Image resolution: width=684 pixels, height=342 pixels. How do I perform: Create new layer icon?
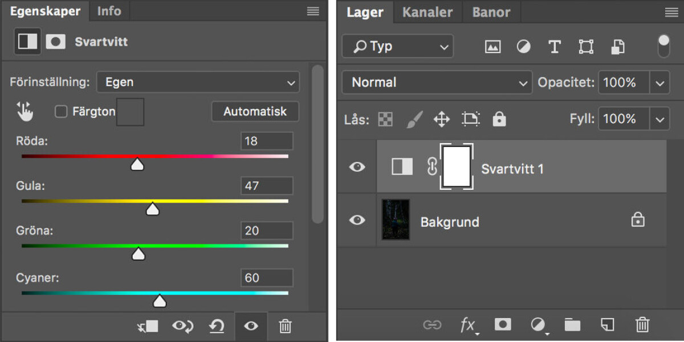[608, 325]
